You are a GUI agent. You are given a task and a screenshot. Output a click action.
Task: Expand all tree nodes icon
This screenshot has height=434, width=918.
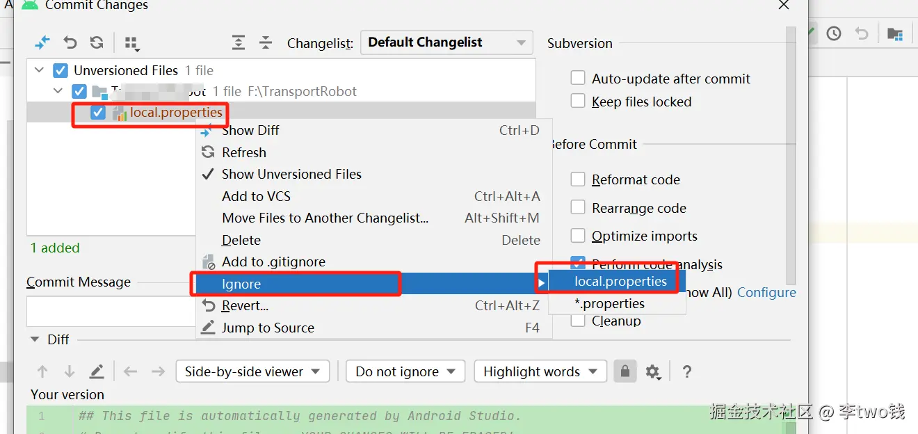[239, 42]
